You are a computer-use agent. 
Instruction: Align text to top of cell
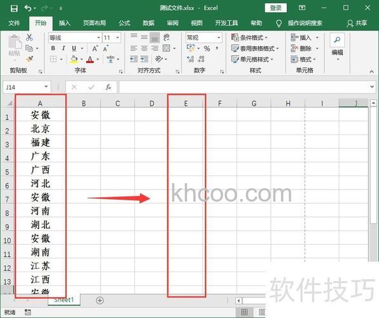[134, 37]
